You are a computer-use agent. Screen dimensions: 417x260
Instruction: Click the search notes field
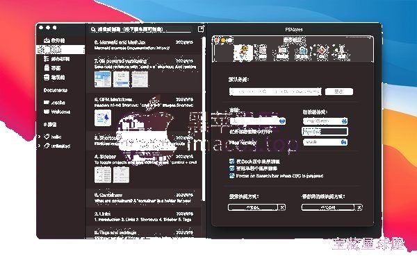[140, 29]
